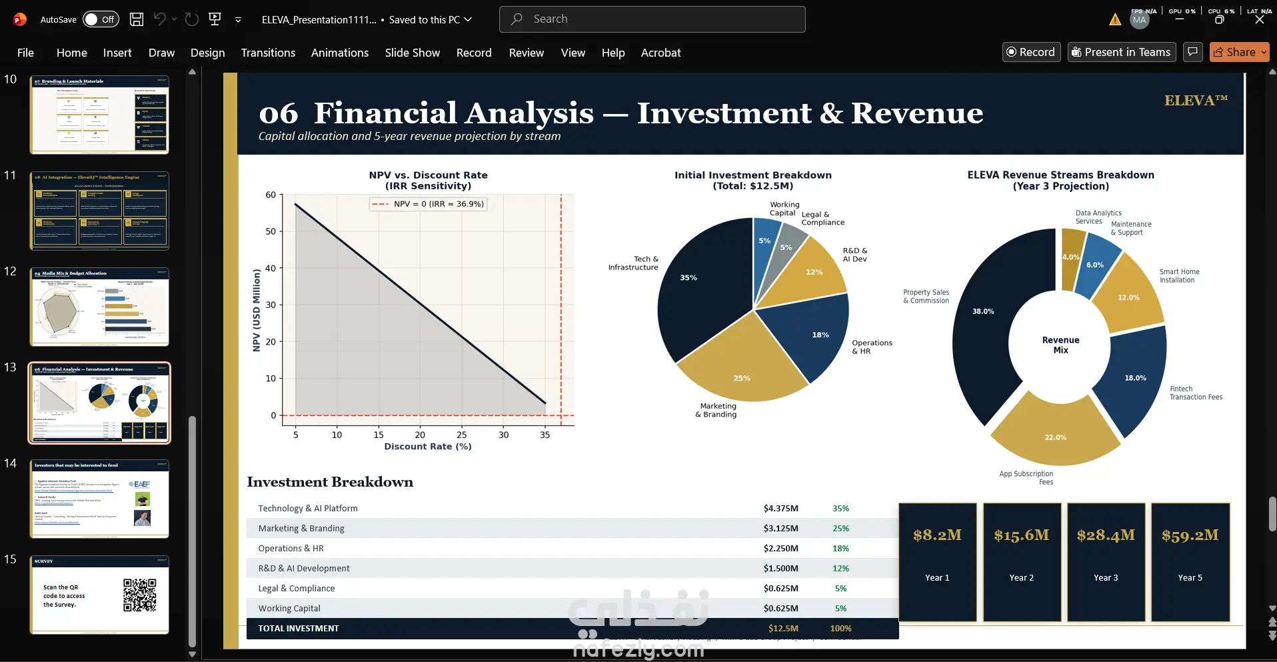Select the NPV vs. Discount Rate chart

(x=413, y=311)
